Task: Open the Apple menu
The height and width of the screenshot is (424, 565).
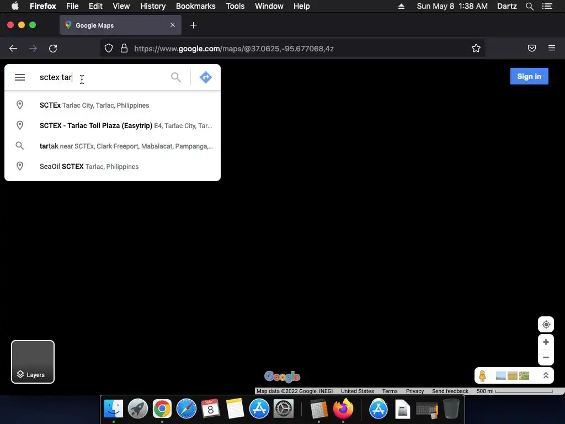Action: coord(15,6)
